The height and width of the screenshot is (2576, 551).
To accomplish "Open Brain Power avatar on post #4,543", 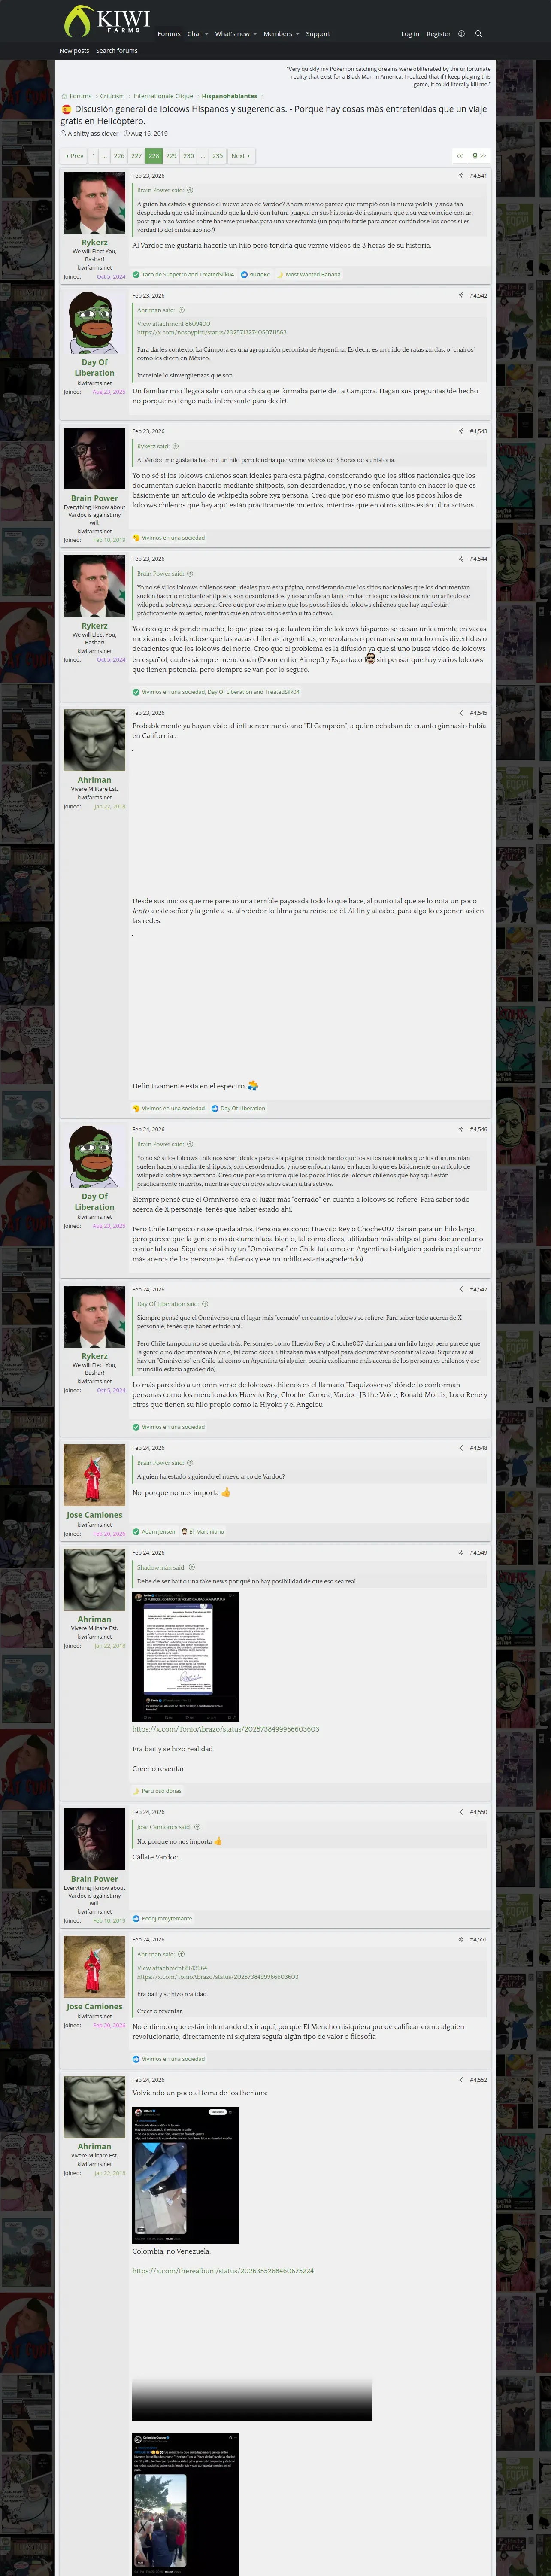I will click(x=94, y=458).
